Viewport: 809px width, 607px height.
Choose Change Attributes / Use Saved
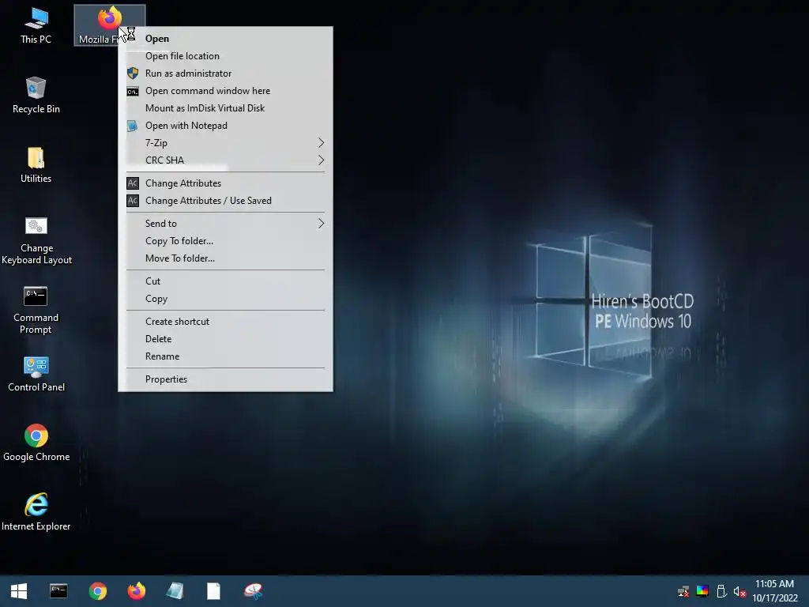[225, 201]
